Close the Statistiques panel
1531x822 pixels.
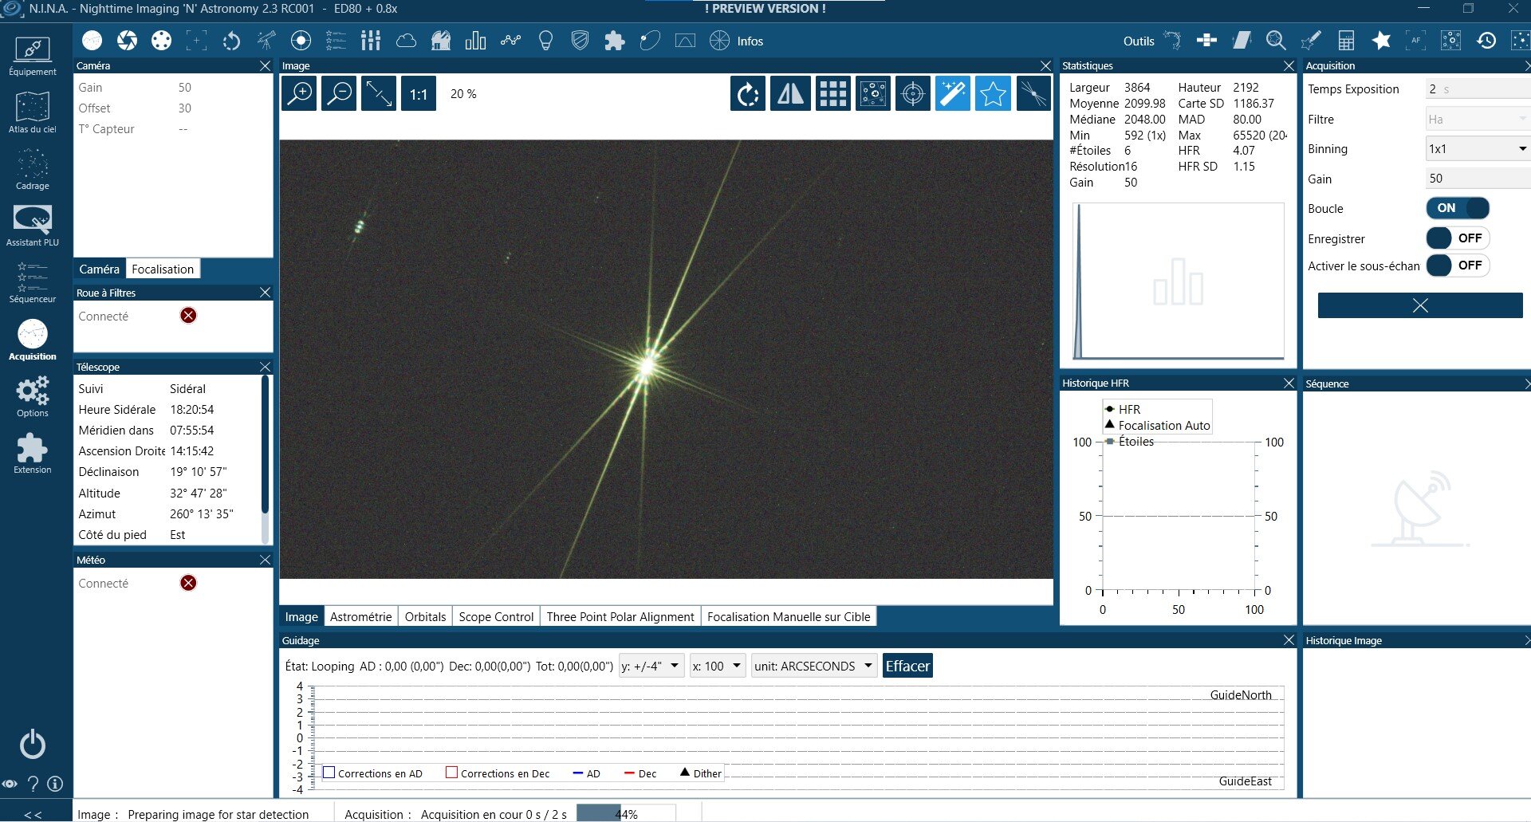point(1289,65)
